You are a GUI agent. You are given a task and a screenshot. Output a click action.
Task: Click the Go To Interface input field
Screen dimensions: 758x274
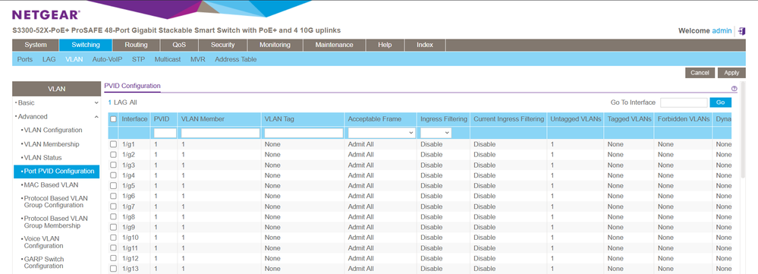coord(684,102)
